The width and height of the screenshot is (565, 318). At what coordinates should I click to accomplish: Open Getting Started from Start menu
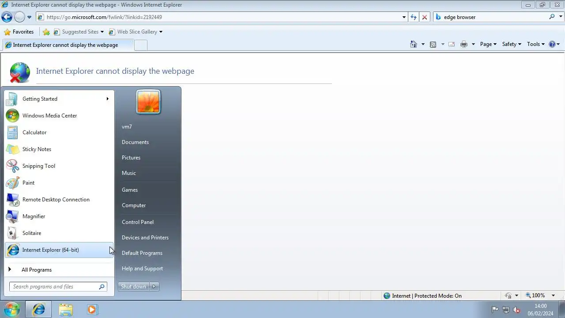point(59,99)
